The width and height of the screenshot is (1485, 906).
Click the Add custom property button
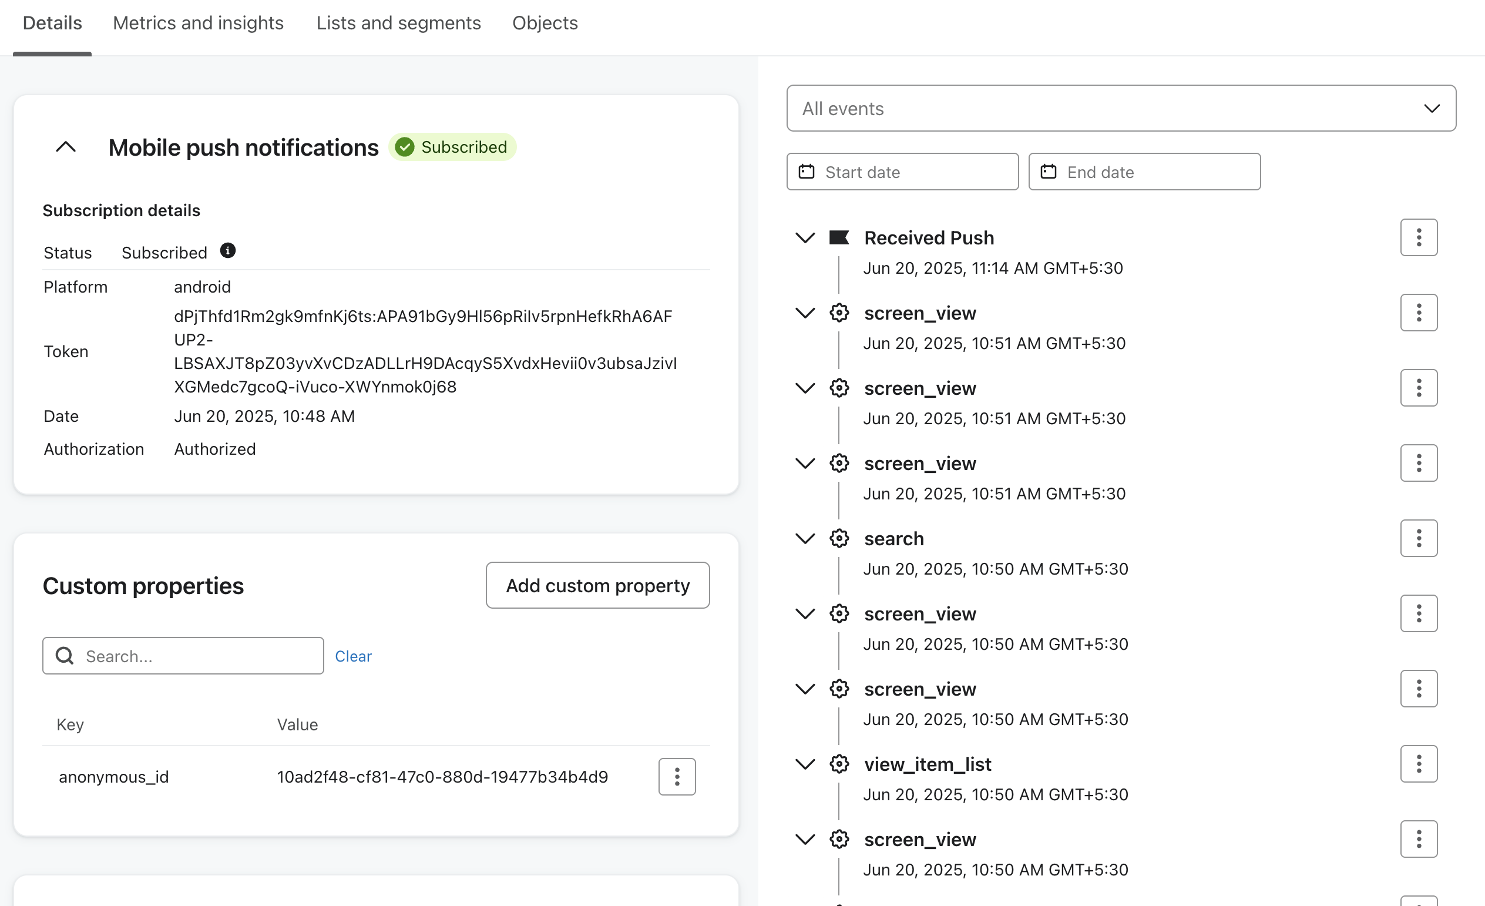click(x=598, y=585)
